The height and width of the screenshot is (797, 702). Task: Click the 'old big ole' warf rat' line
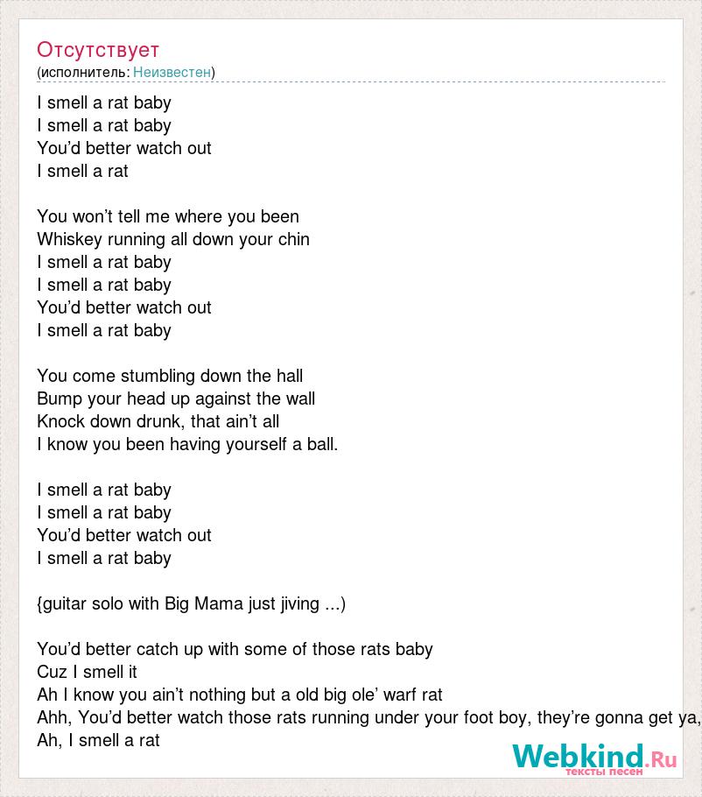click(x=239, y=695)
